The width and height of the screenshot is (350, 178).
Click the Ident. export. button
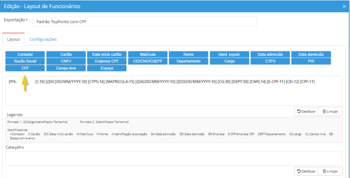pos(229,55)
